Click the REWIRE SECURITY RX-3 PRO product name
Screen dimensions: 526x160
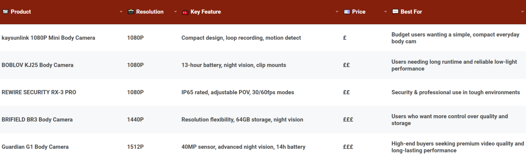[x=39, y=92]
